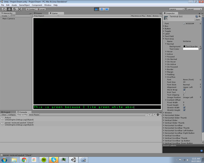This screenshot has width=204, height=163.
Task: Toggle the Stretch Height checkbox
Action: [x=184, y=110]
